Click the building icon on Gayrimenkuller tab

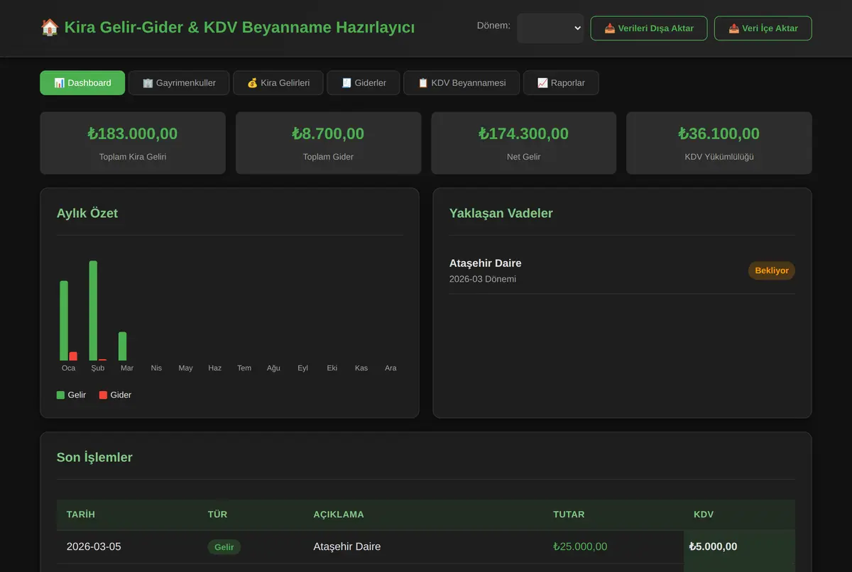tap(148, 83)
